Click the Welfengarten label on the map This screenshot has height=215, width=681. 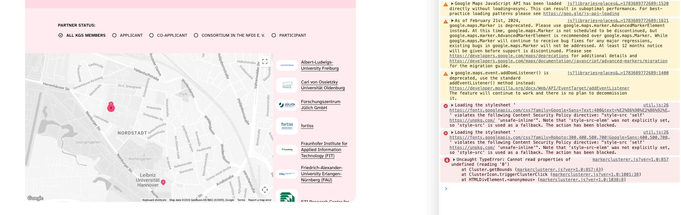(140, 159)
